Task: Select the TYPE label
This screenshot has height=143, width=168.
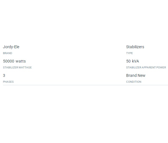Action: pyautogui.click(x=130, y=53)
